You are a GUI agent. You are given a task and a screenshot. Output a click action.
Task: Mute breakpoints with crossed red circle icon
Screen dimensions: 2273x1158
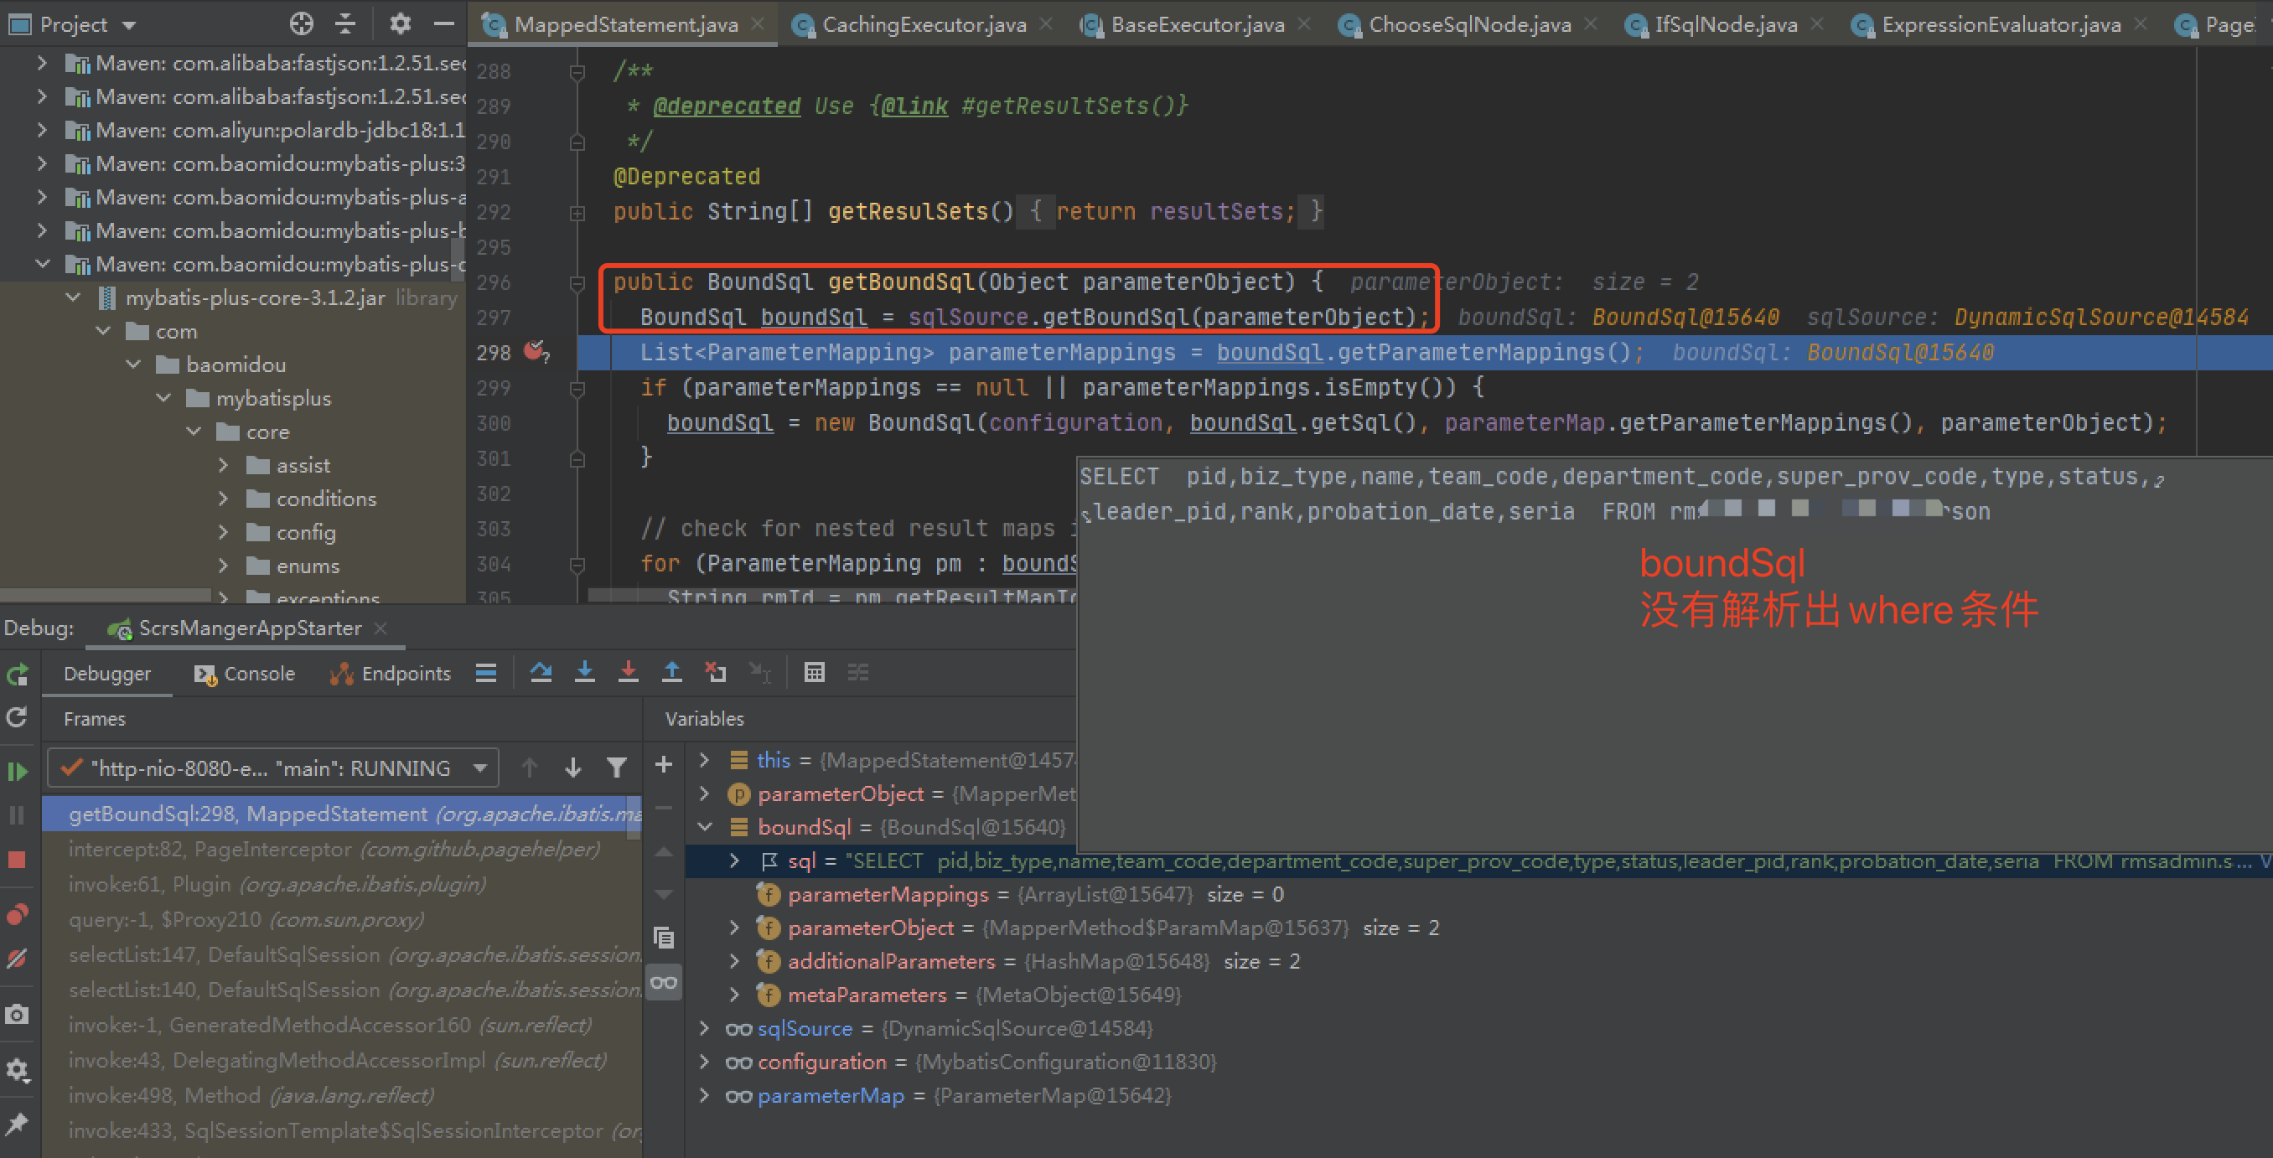[18, 959]
